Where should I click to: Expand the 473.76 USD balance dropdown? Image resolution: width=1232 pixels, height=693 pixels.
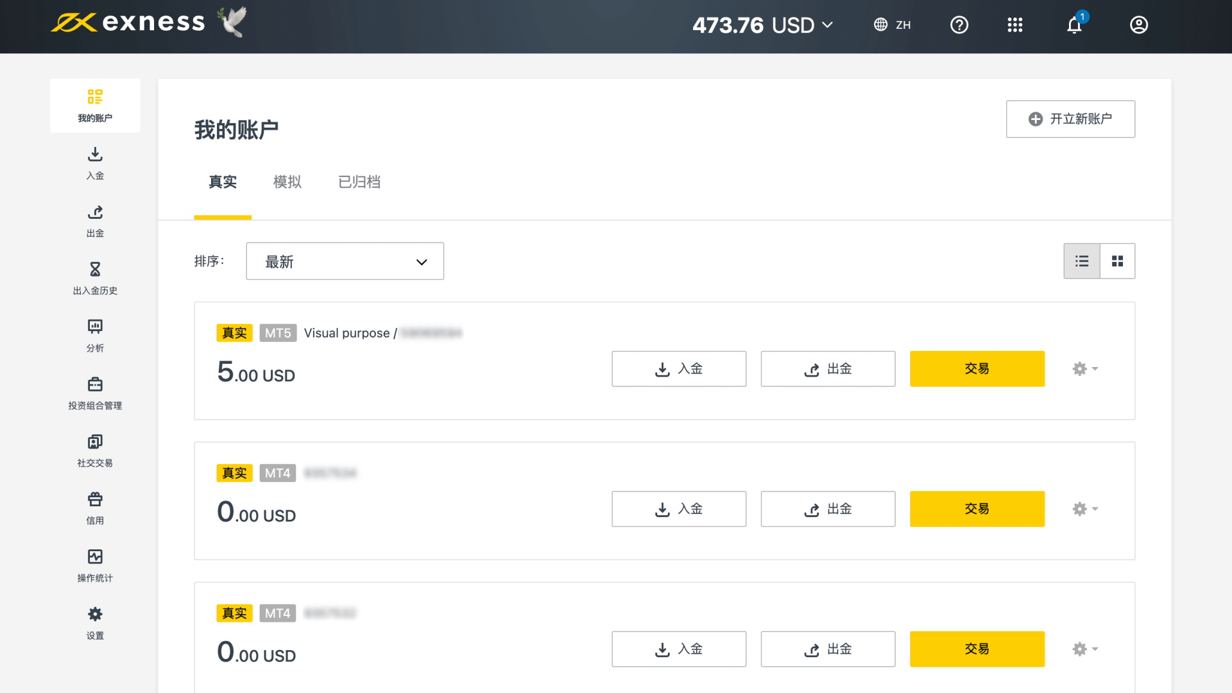click(x=762, y=25)
